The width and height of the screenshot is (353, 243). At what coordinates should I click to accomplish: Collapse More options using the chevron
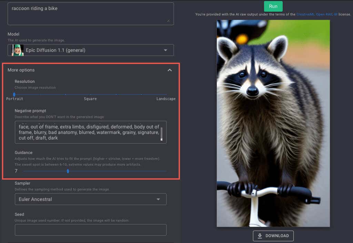click(x=169, y=70)
